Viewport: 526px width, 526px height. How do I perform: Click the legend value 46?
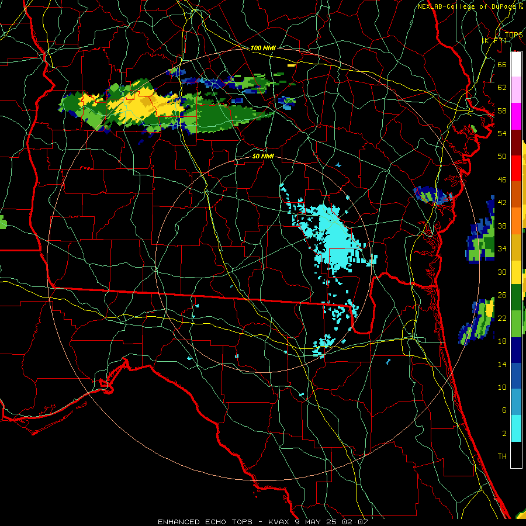(x=502, y=180)
